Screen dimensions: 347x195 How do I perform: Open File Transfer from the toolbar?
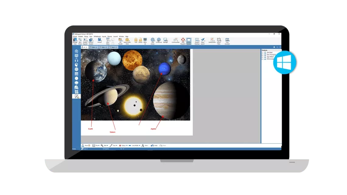(x=120, y=40)
